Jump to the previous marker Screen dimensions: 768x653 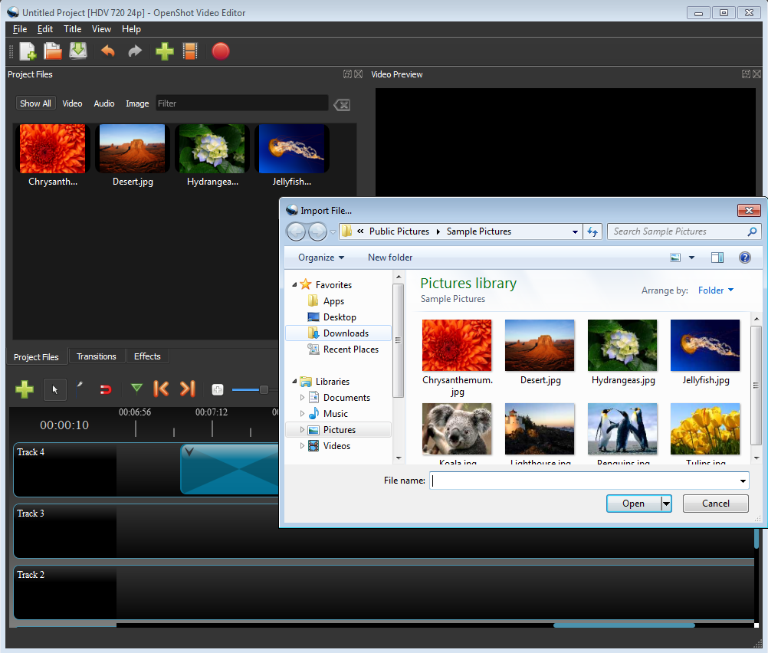161,389
